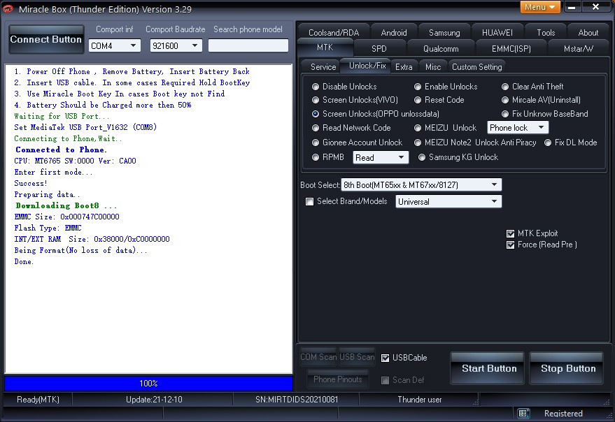Open the orange Menu button
The height and width of the screenshot is (422, 615).
pyautogui.click(x=540, y=7)
